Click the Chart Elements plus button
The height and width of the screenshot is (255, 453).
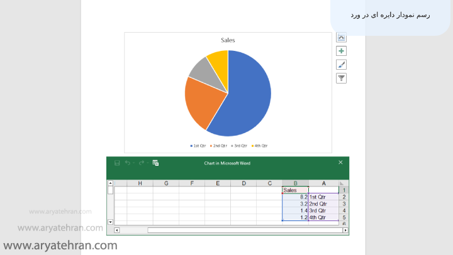click(342, 51)
